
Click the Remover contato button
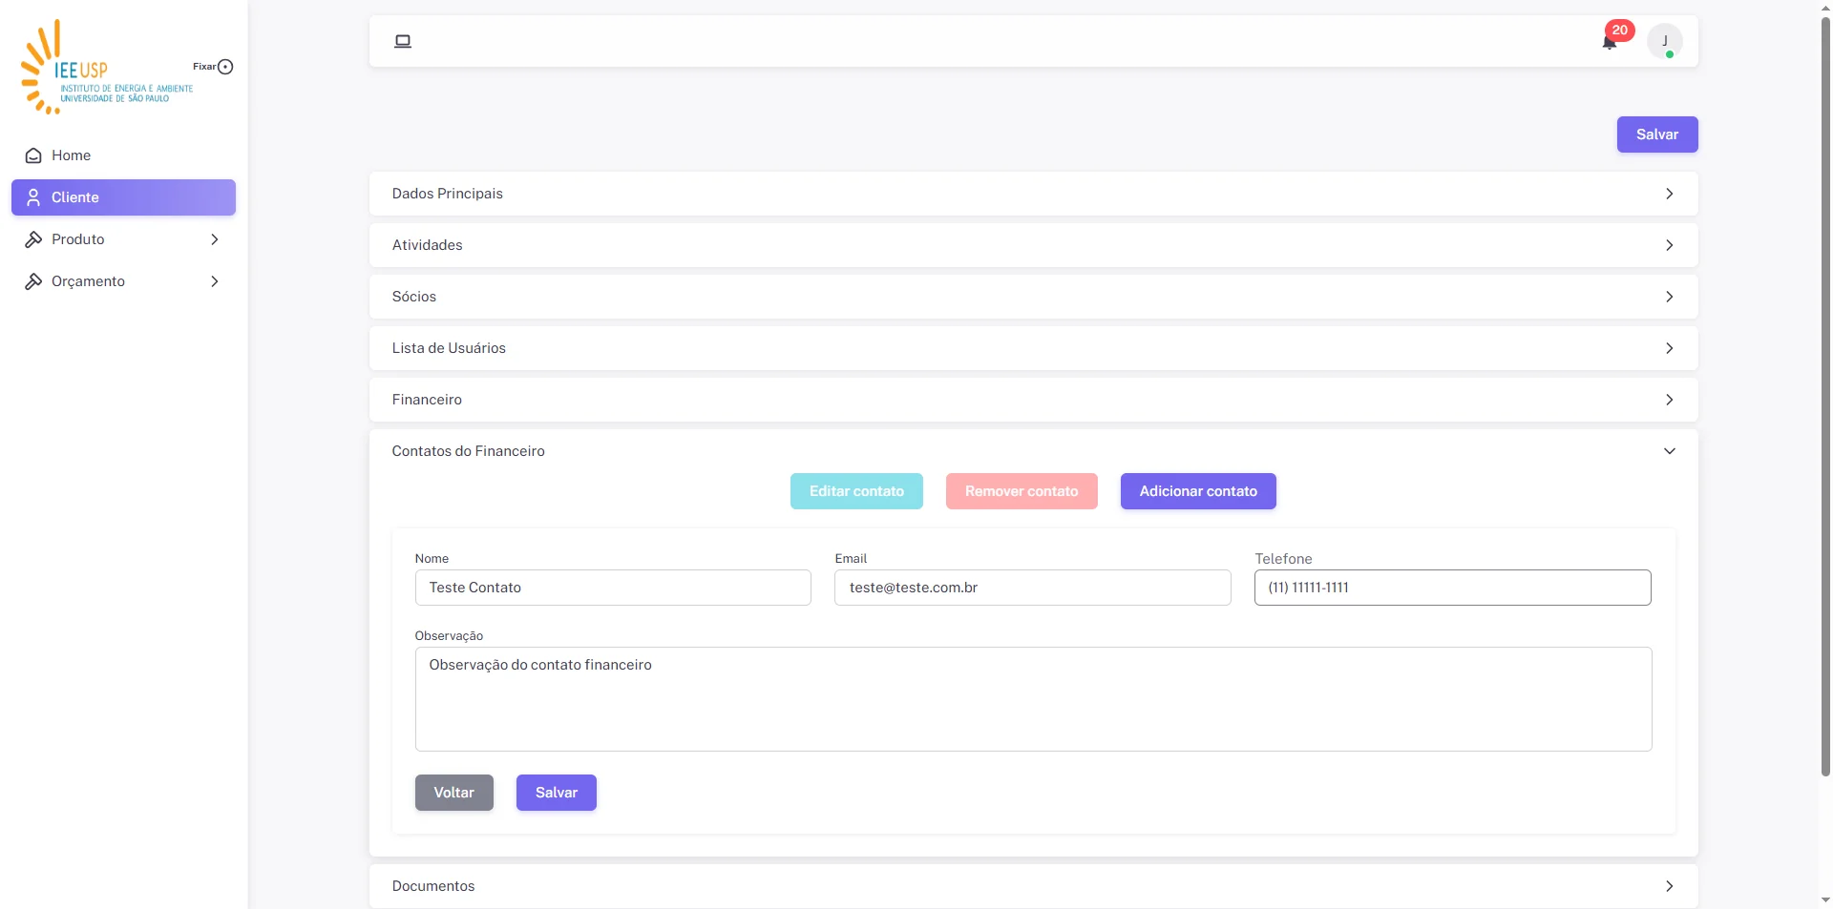click(1022, 491)
